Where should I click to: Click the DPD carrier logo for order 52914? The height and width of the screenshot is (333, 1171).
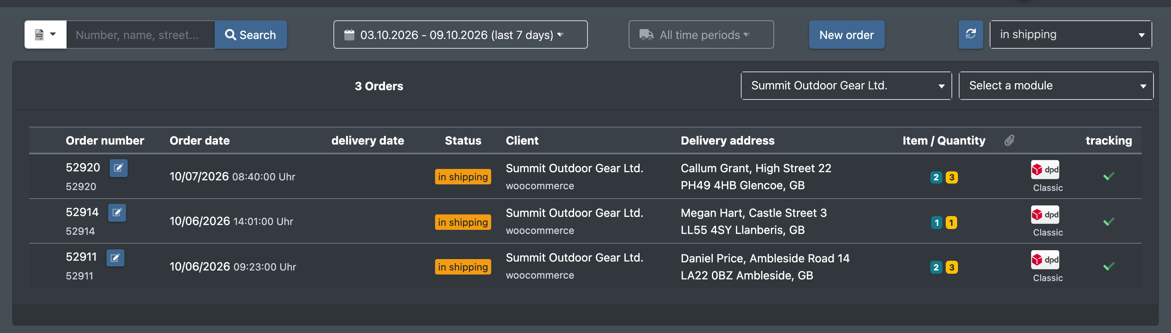pyautogui.click(x=1045, y=214)
